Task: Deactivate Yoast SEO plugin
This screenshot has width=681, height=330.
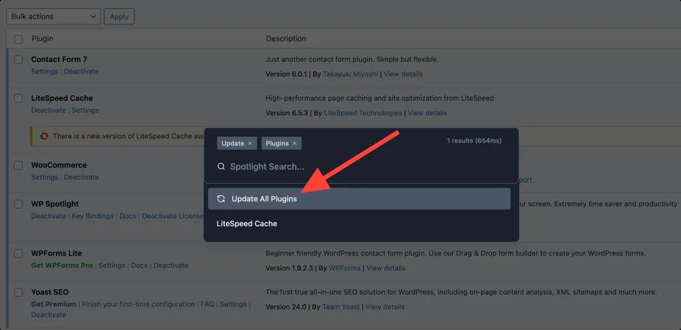Action: click(48, 315)
